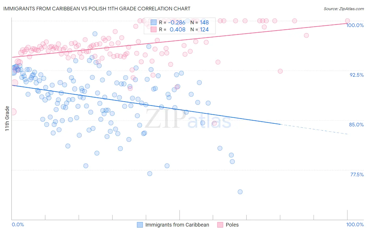The width and height of the screenshot is (367, 232).
Task: Click the 11th Grade y-axis label
Action: coord(7,119)
